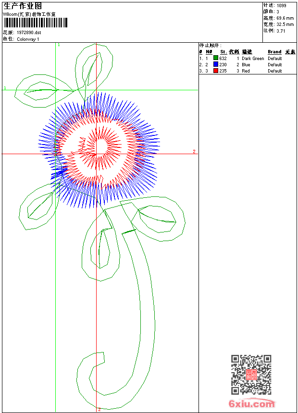298x413 pixels.
Task: Click the QR code image
Action: 251,375
